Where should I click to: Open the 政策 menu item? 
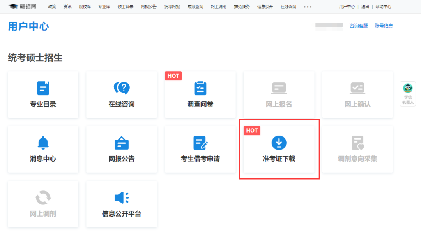[52, 7]
